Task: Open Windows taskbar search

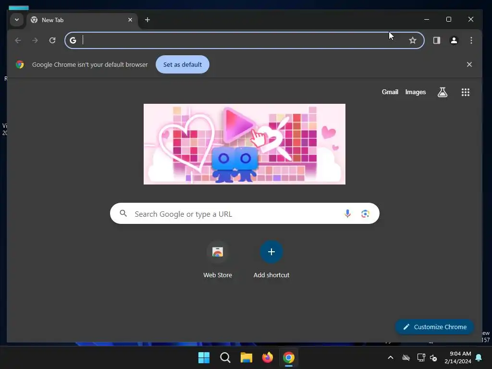Action: (x=225, y=357)
